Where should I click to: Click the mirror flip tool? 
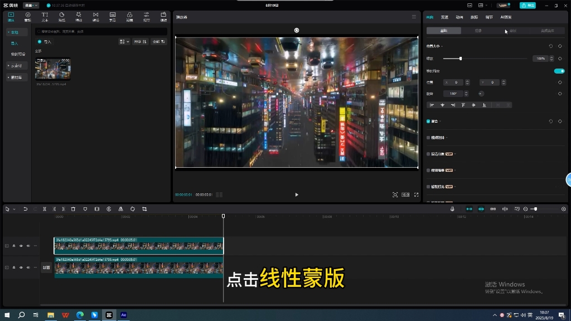point(120,209)
